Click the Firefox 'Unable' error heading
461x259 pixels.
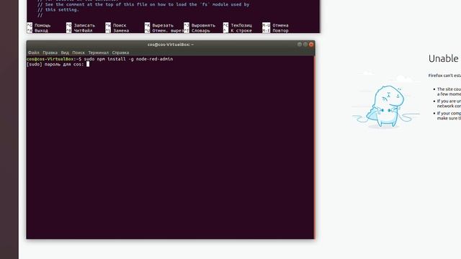click(x=444, y=59)
